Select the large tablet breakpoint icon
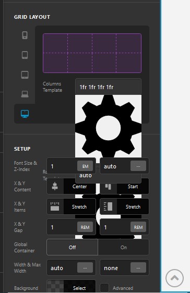190x293 pixels. pyautogui.click(x=25, y=75)
